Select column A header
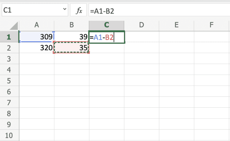This screenshot has height=141, width=230. click(x=37, y=25)
